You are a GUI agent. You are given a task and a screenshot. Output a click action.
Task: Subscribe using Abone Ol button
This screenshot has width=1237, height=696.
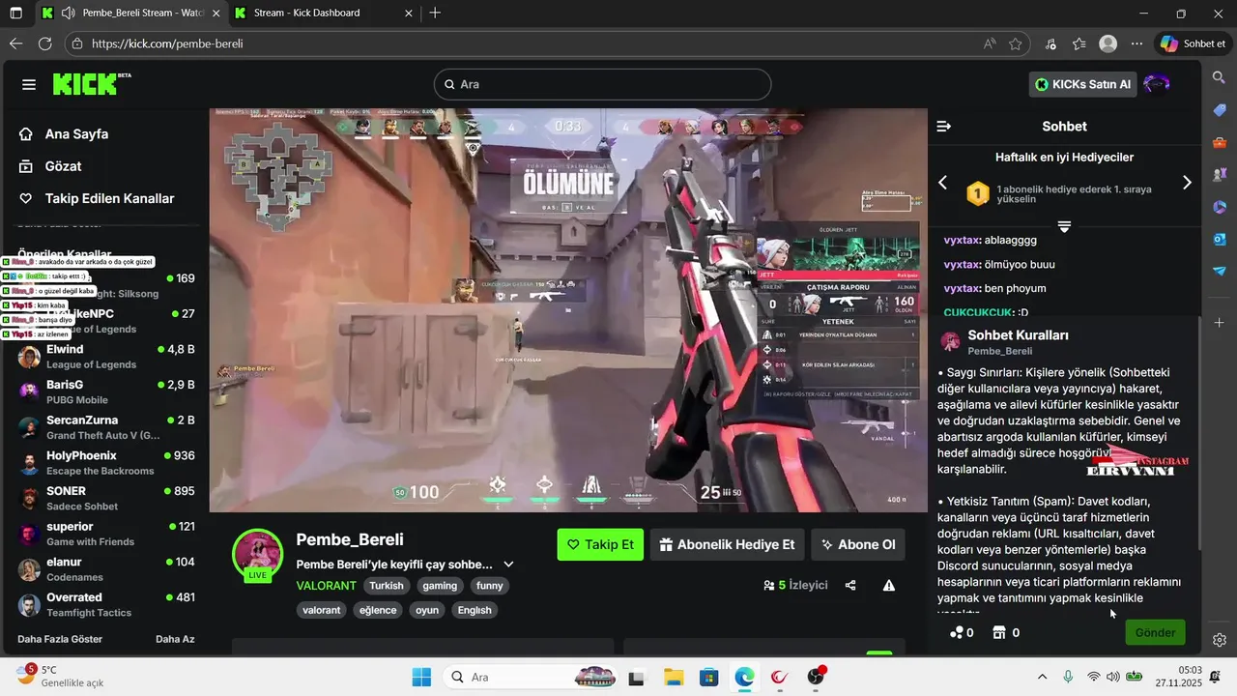[x=858, y=544]
